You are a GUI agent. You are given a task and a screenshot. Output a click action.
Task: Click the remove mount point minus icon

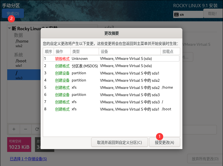25,129
